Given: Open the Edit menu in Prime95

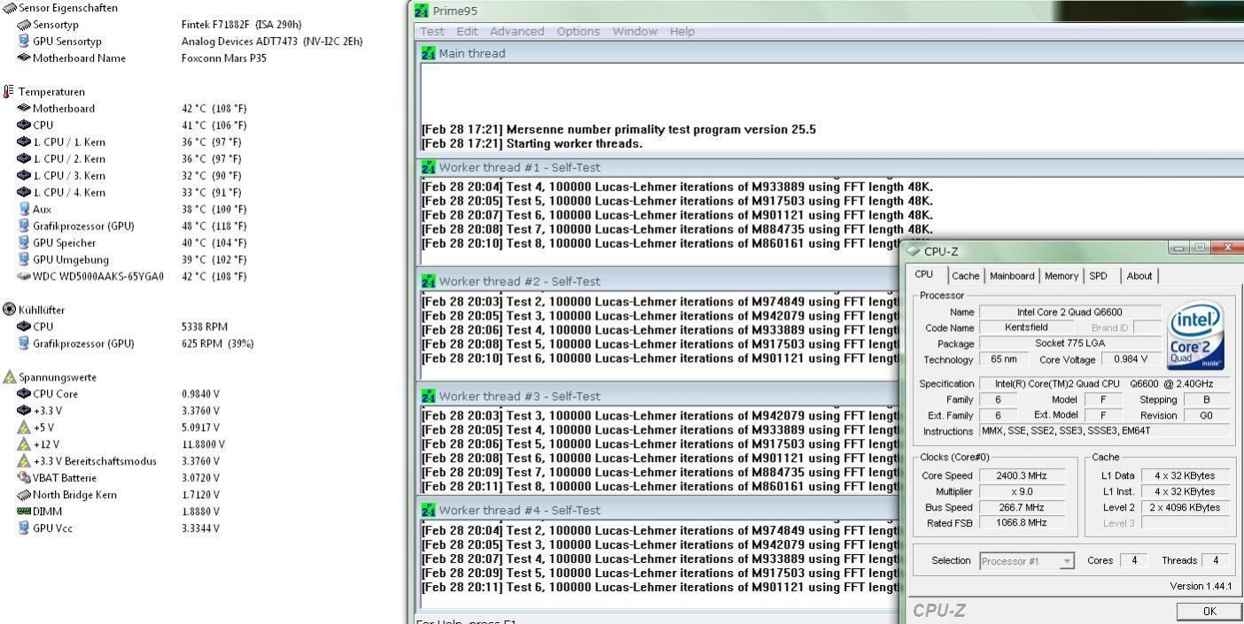Looking at the screenshot, I should (x=467, y=31).
